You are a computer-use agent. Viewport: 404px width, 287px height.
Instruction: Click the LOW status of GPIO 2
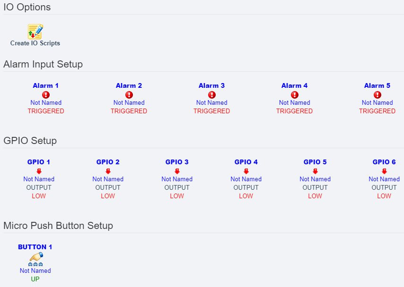pyautogui.click(x=108, y=196)
